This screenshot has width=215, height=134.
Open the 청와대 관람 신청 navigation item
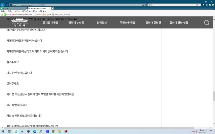tap(179, 22)
